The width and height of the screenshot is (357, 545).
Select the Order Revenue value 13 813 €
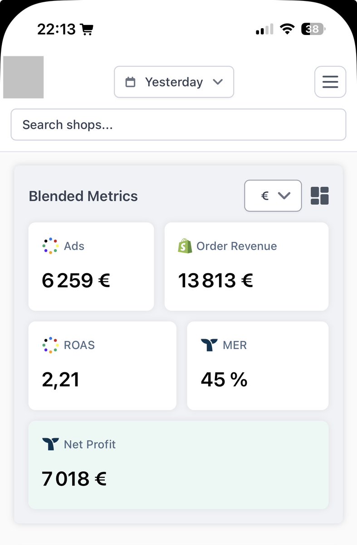coord(215,280)
